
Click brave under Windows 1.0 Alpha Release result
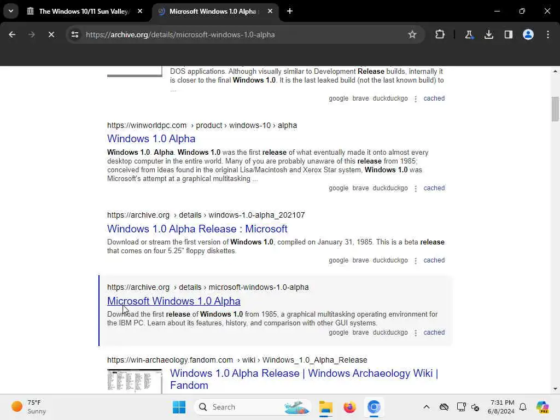[360, 260]
